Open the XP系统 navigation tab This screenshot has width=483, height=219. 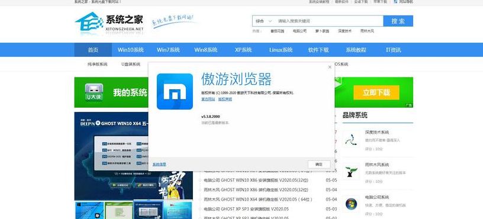click(243, 50)
